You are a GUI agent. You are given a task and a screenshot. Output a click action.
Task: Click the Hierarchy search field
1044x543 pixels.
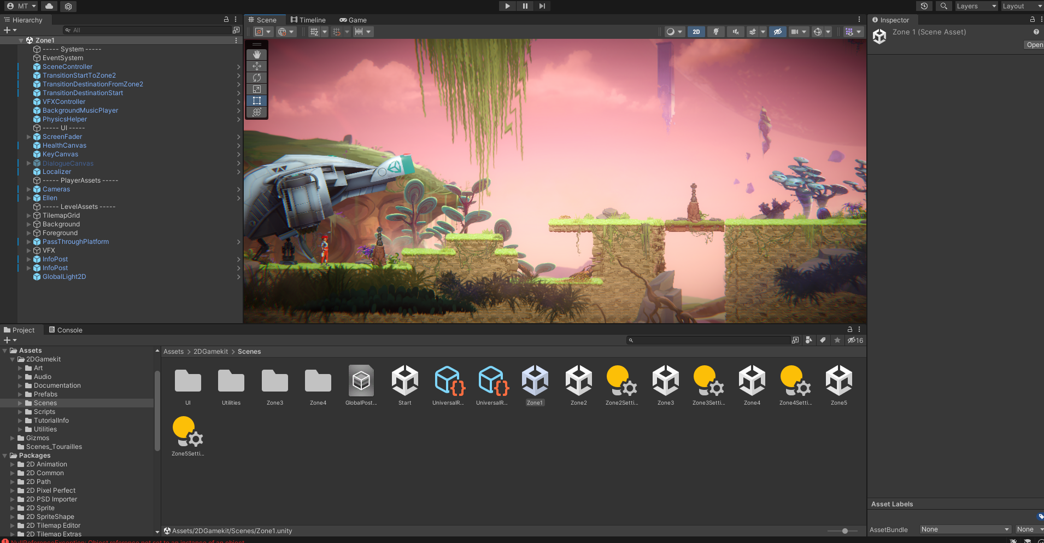click(x=148, y=30)
